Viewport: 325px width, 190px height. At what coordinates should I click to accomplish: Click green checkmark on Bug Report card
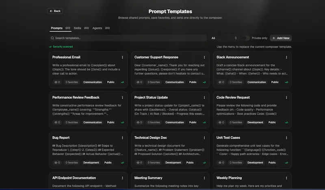tap(122, 163)
